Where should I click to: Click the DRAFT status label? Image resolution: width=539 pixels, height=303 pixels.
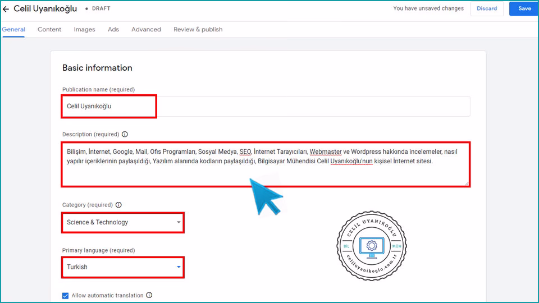click(101, 9)
